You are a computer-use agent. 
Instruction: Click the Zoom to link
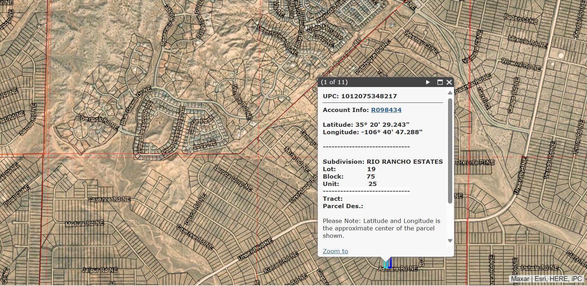335,251
